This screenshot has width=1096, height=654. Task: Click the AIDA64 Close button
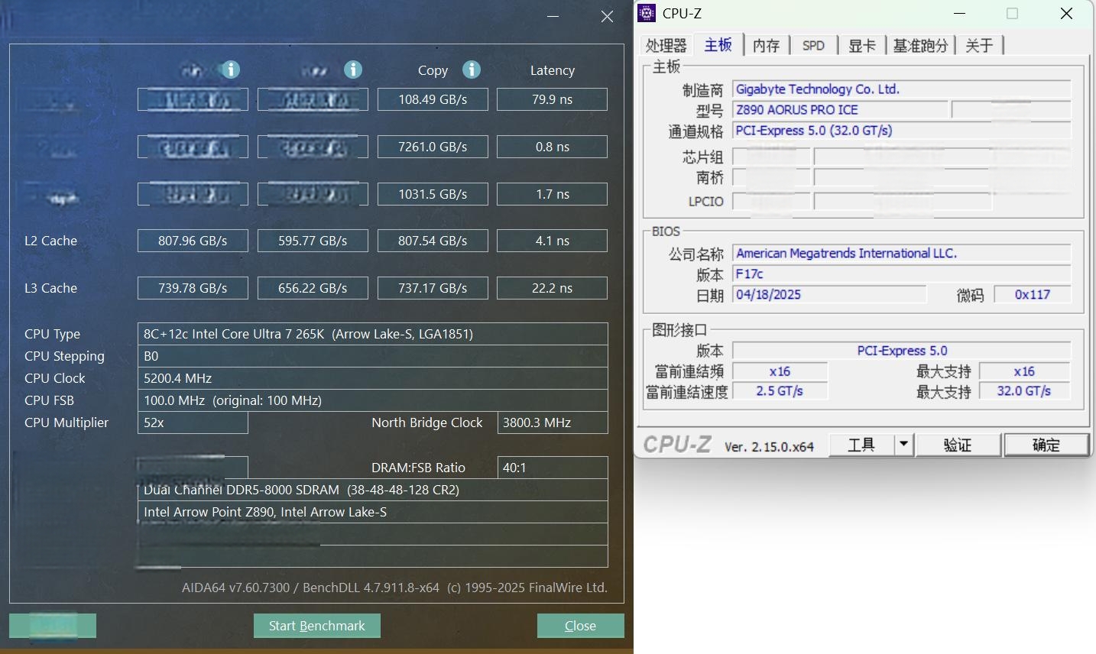tap(580, 626)
